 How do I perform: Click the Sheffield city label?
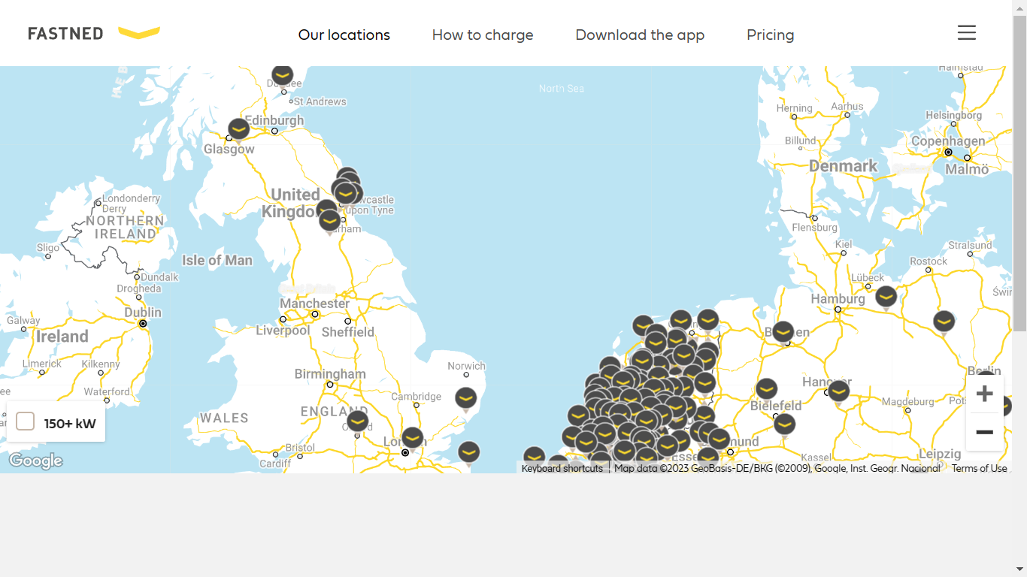point(347,332)
